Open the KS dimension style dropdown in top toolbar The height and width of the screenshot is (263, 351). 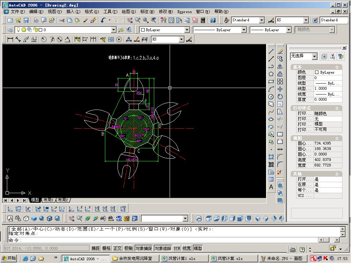[306, 20]
